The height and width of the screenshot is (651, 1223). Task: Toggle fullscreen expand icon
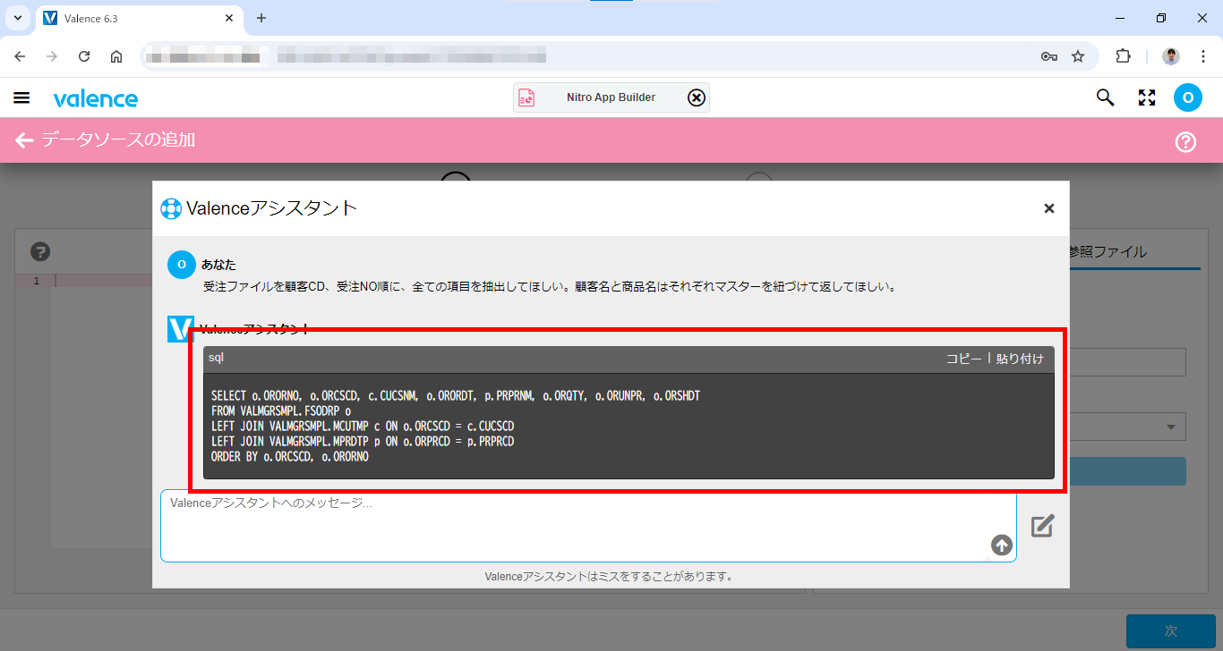point(1147,97)
